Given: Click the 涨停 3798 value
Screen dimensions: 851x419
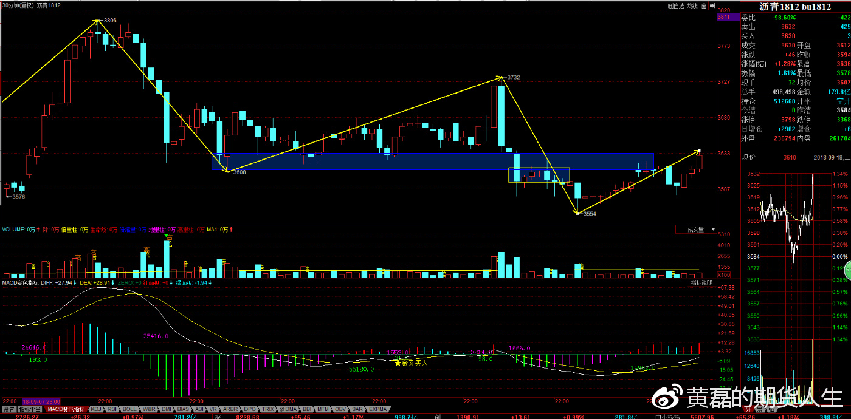Looking at the screenshot, I should [788, 119].
